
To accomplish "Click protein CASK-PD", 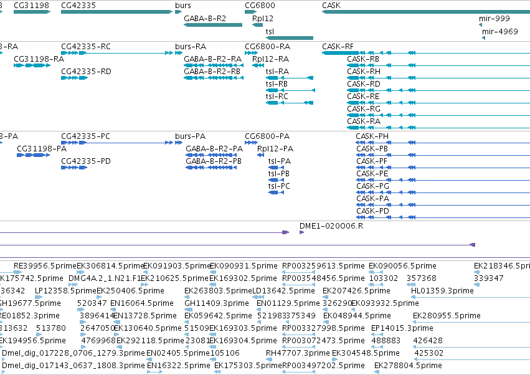I will point(443,218).
